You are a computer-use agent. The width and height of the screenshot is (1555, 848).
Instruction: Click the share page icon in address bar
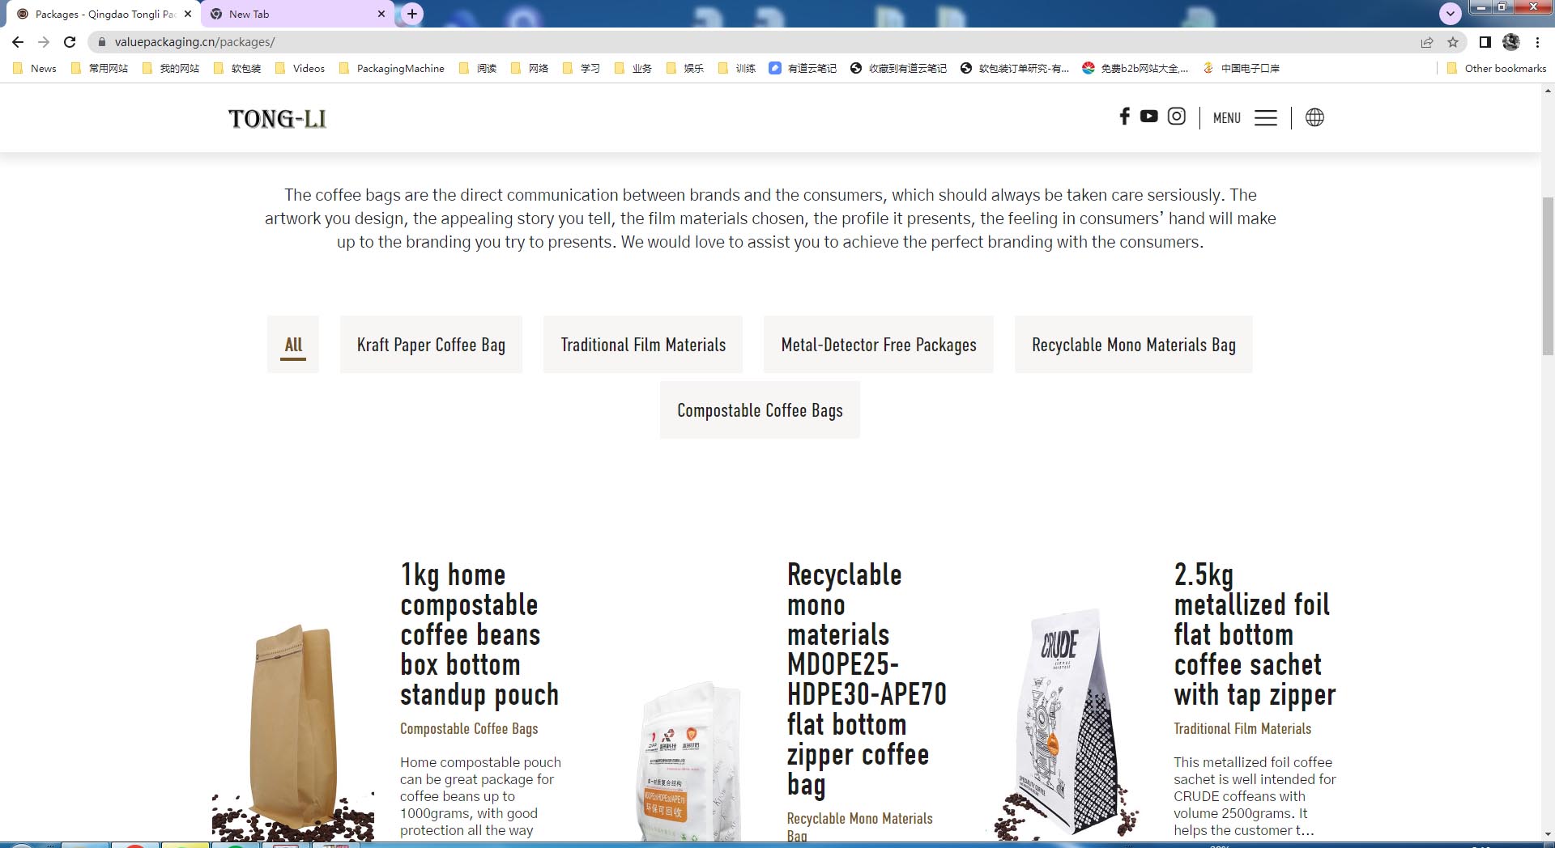click(1427, 42)
